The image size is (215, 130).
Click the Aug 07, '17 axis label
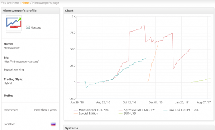point(204,102)
